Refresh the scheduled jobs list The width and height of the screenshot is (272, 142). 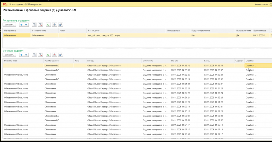point(48,25)
